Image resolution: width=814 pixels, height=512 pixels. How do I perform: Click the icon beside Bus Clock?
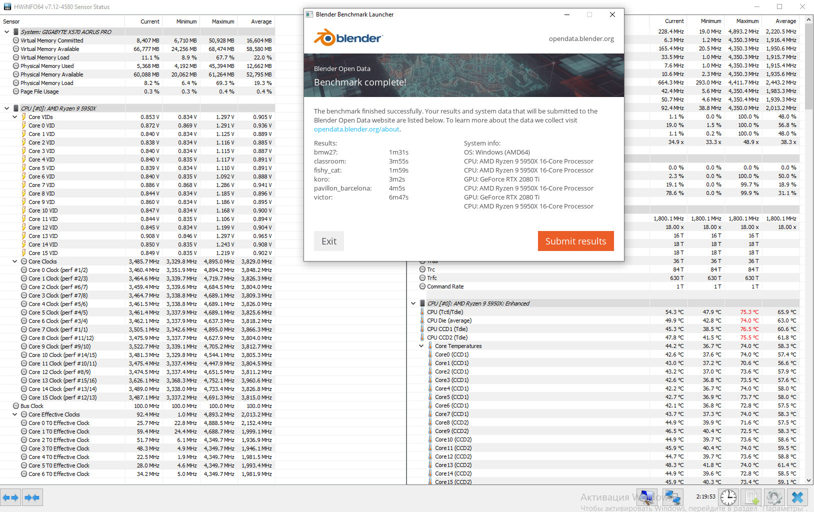pyautogui.click(x=16, y=406)
